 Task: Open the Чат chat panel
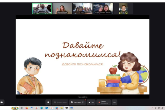click(x=91, y=102)
